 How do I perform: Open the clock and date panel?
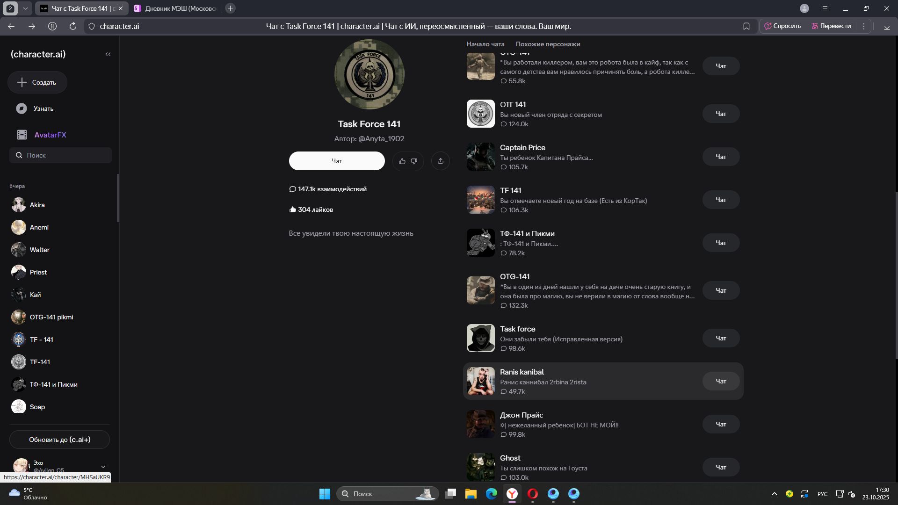[876, 494]
